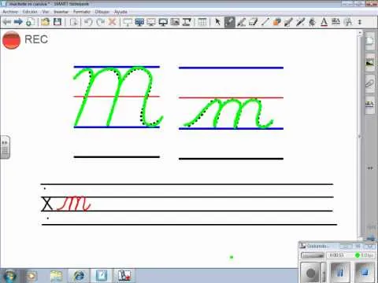Click the black X on the writing lines
This screenshot has width=378, height=283.
(x=47, y=204)
